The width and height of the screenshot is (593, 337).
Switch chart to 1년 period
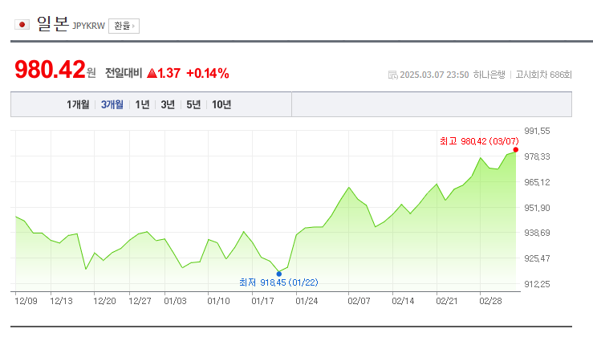click(142, 104)
